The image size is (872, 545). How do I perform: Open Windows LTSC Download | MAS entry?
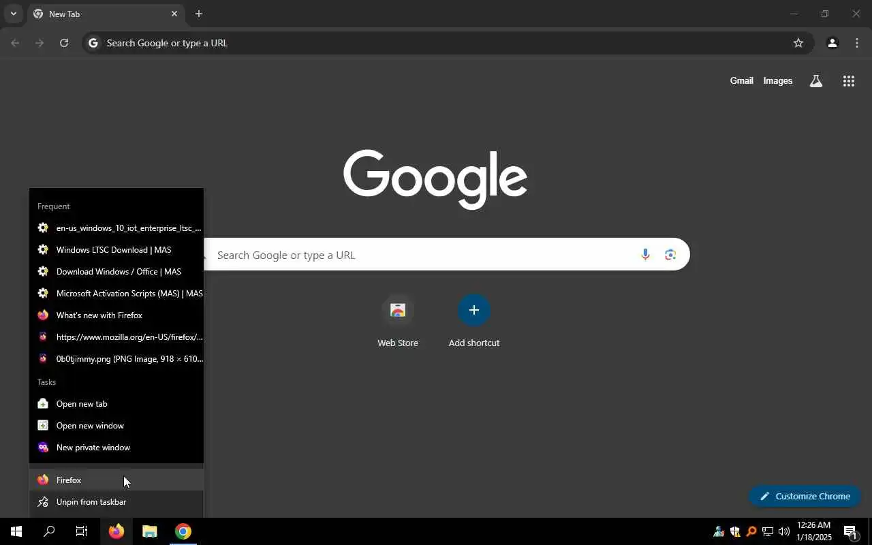pyautogui.click(x=116, y=250)
